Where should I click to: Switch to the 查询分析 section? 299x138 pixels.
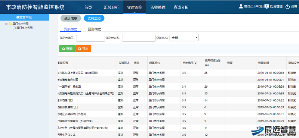[x=181, y=7]
